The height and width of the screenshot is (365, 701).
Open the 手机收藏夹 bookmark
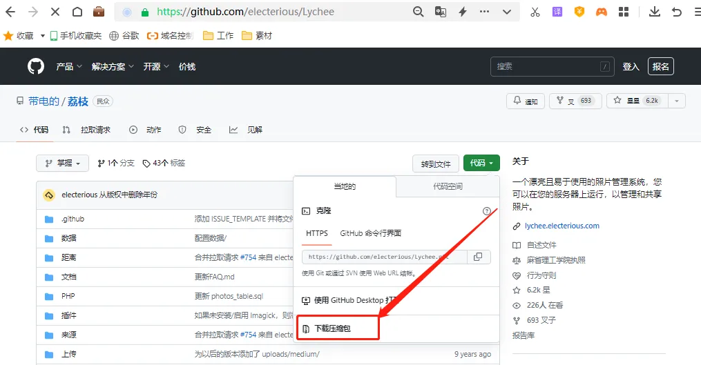(x=75, y=36)
